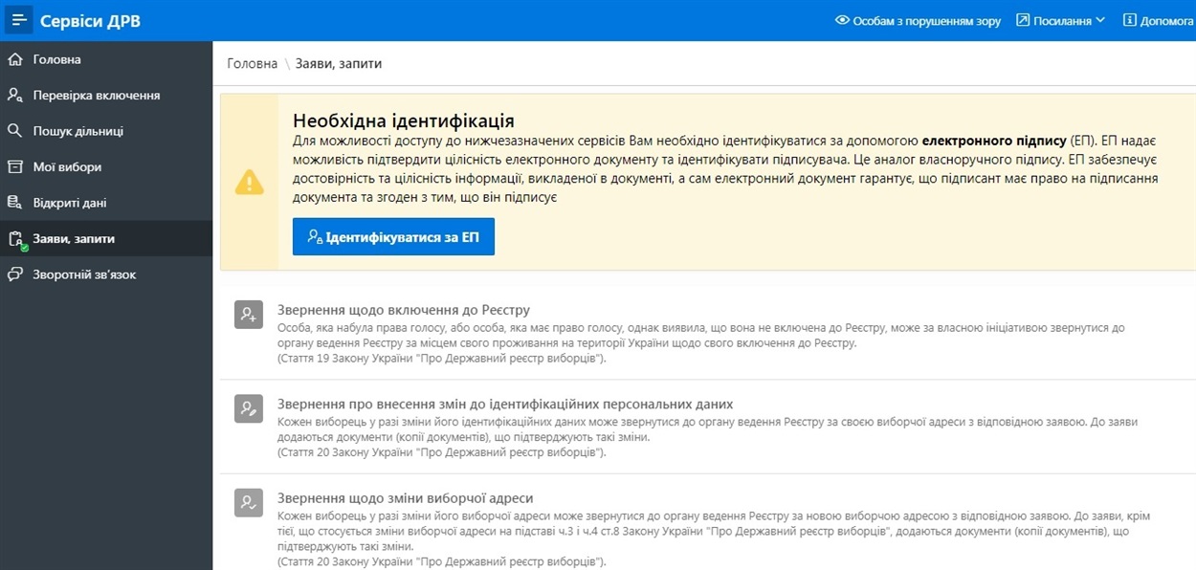Open Звернення щодо зміни виборчої адреси
The image size is (1196, 570).
point(405,498)
